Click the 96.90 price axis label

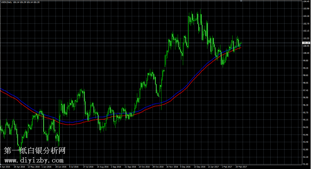click(x=306, y=97)
